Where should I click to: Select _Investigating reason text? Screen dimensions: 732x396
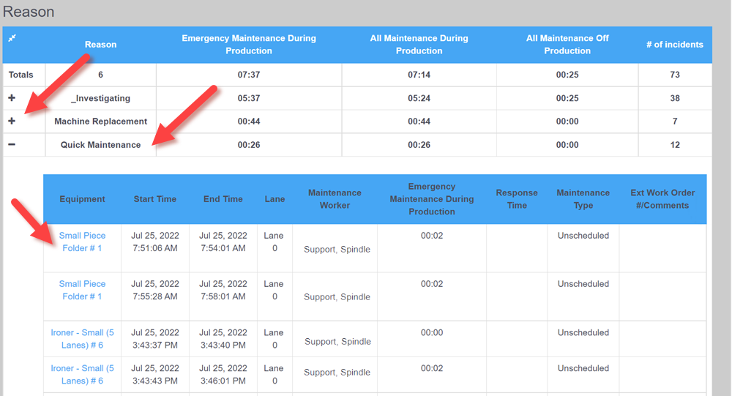pos(100,98)
